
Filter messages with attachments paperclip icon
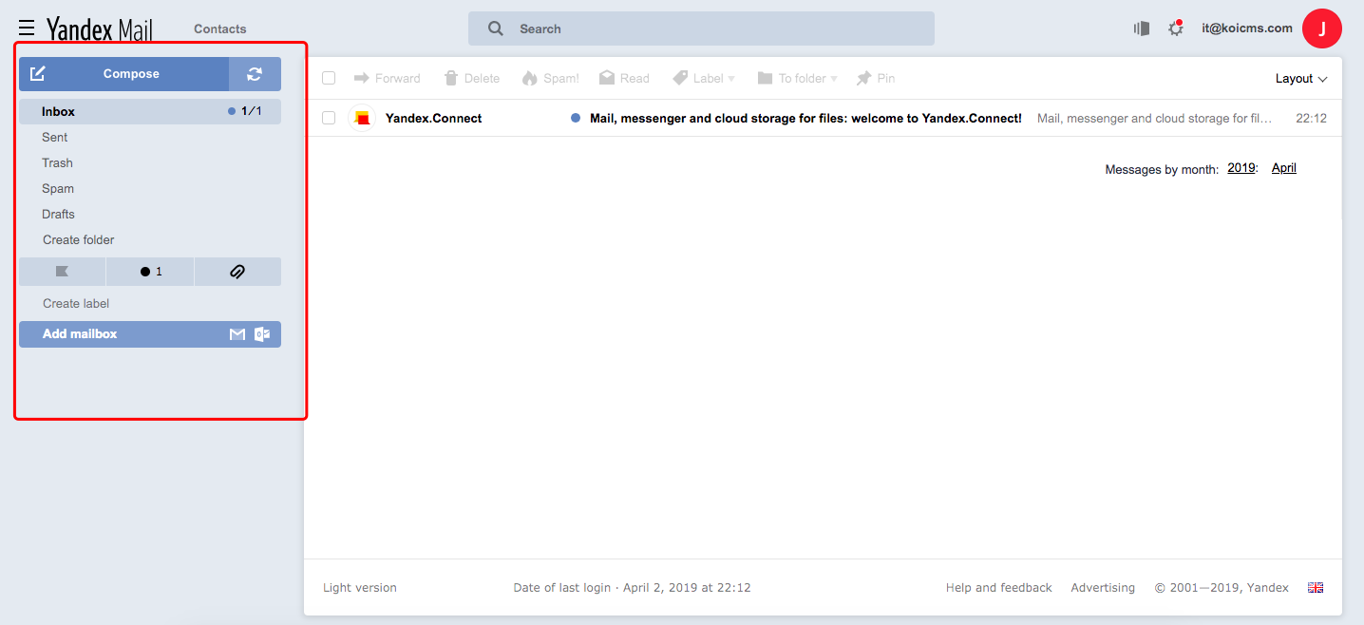point(237,272)
